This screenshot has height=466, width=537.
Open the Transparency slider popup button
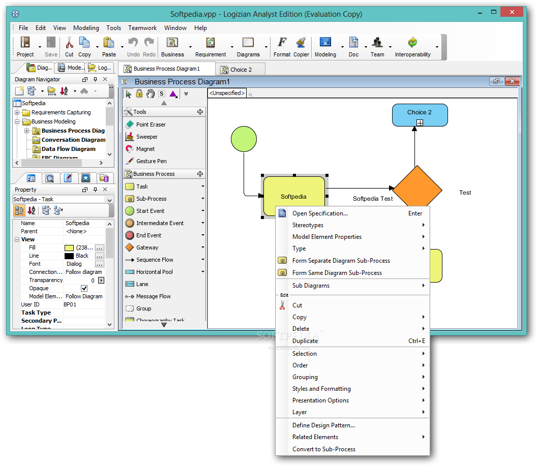point(101,281)
